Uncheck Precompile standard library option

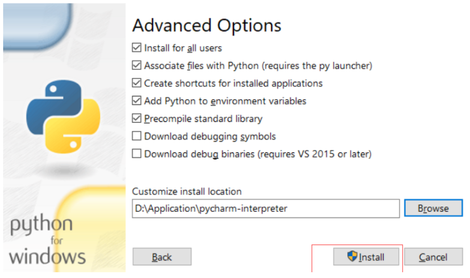point(136,118)
